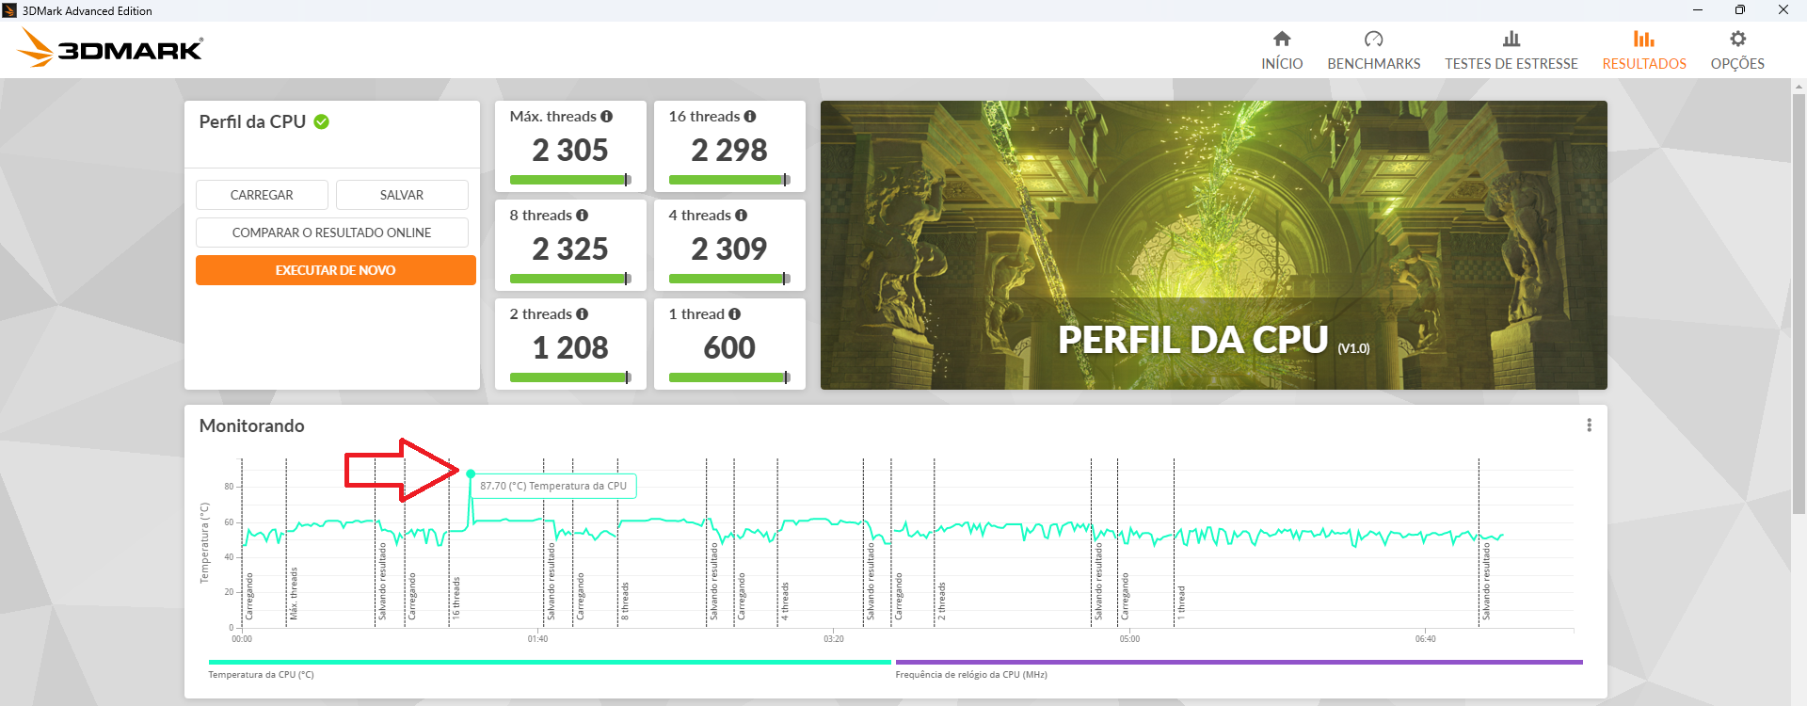The width and height of the screenshot is (1807, 706).
Task: Click the green validation check icon
Action: pos(322,122)
